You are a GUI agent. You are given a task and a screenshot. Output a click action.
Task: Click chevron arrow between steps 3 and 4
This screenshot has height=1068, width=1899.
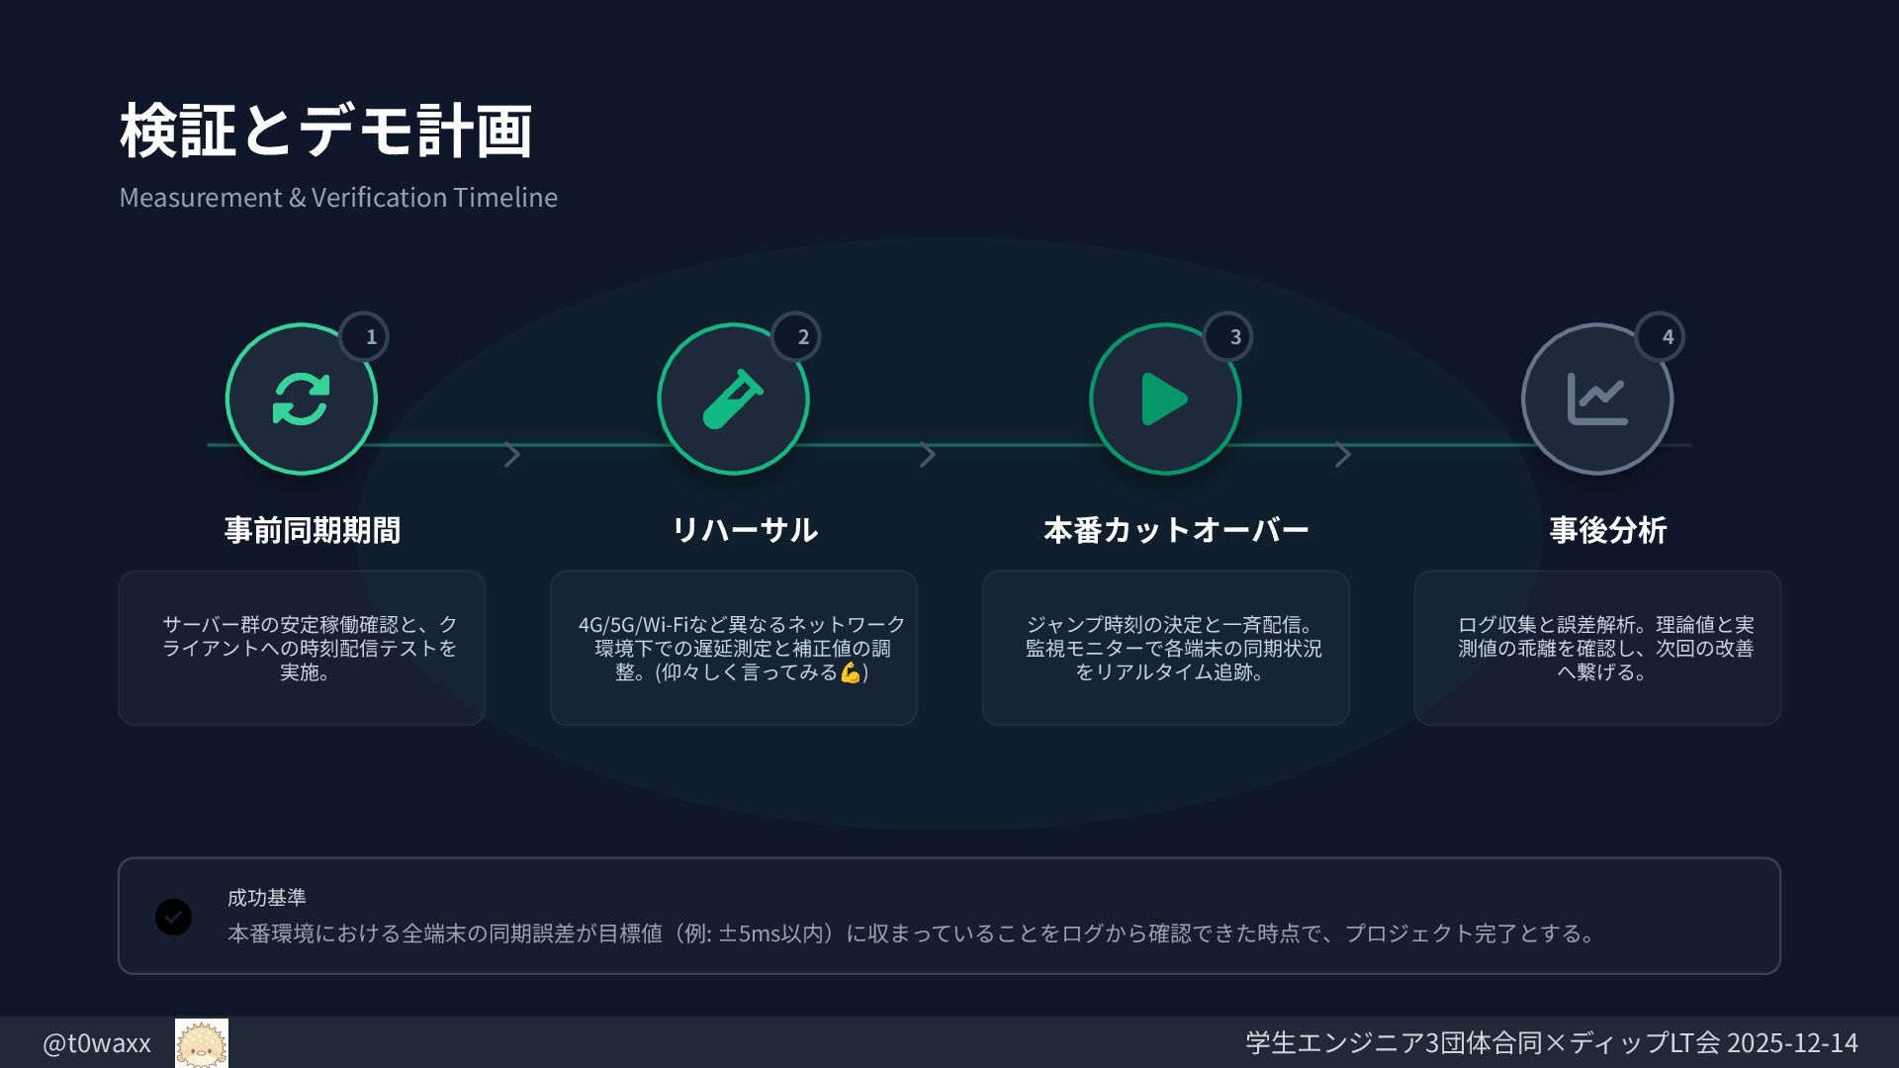click(1342, 455)
